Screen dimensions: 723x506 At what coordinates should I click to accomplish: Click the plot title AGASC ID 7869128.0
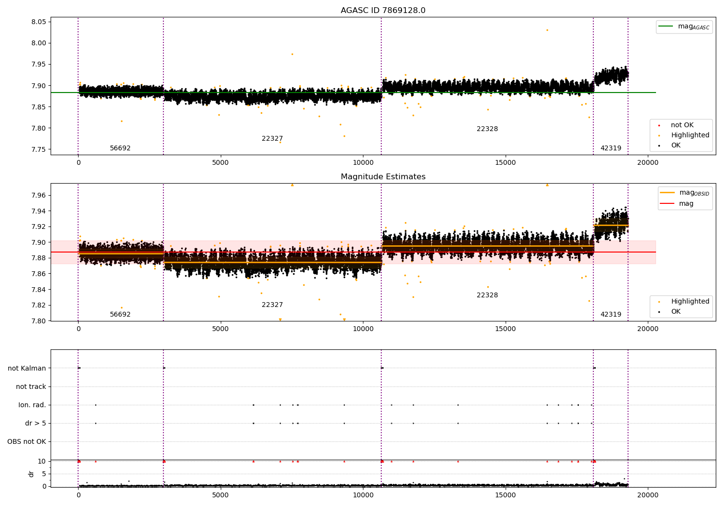click(383, 11)
